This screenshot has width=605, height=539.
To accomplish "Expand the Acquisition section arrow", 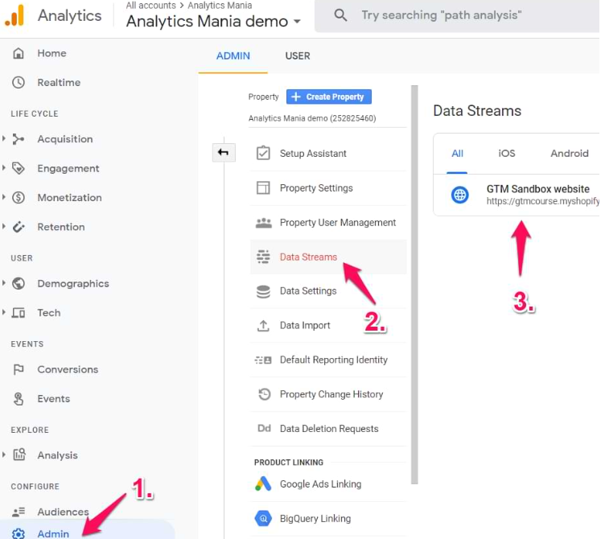I will pyautogui.click(x=4, y=138).
